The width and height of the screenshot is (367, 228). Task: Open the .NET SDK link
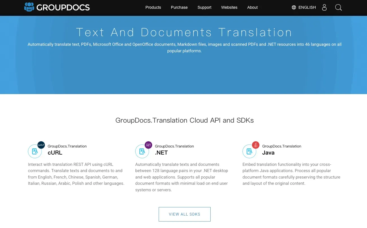tap(161, 153)
